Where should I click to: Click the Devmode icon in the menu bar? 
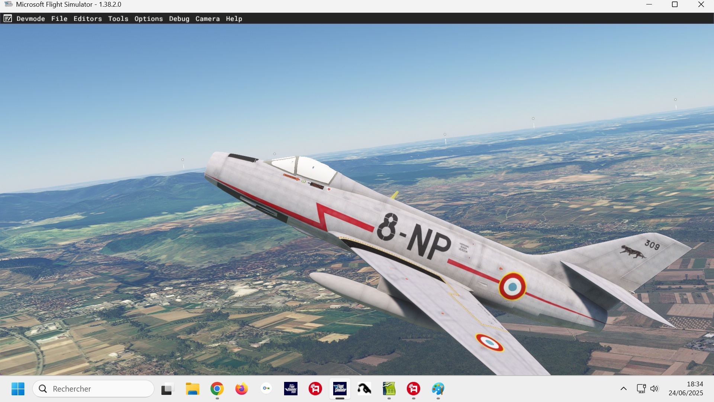(7, 19)
